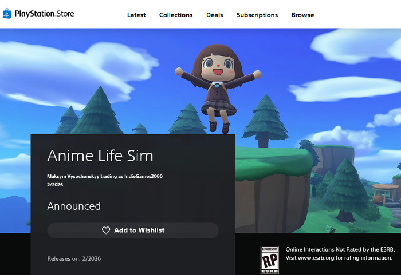Go to the Collections section
401x275 pixels.
point(176,15)
